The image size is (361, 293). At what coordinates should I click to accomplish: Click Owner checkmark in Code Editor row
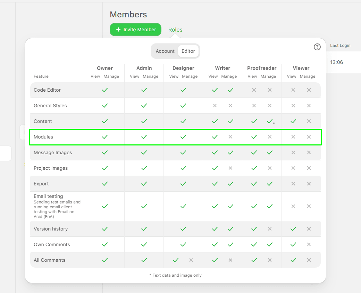[x=105, y=90]
